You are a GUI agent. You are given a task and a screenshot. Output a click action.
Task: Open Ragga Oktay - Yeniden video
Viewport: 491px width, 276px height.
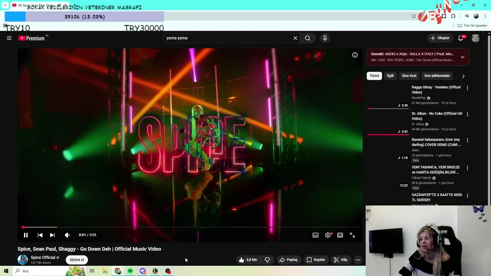pyautogui.click(x=436, y=90)
